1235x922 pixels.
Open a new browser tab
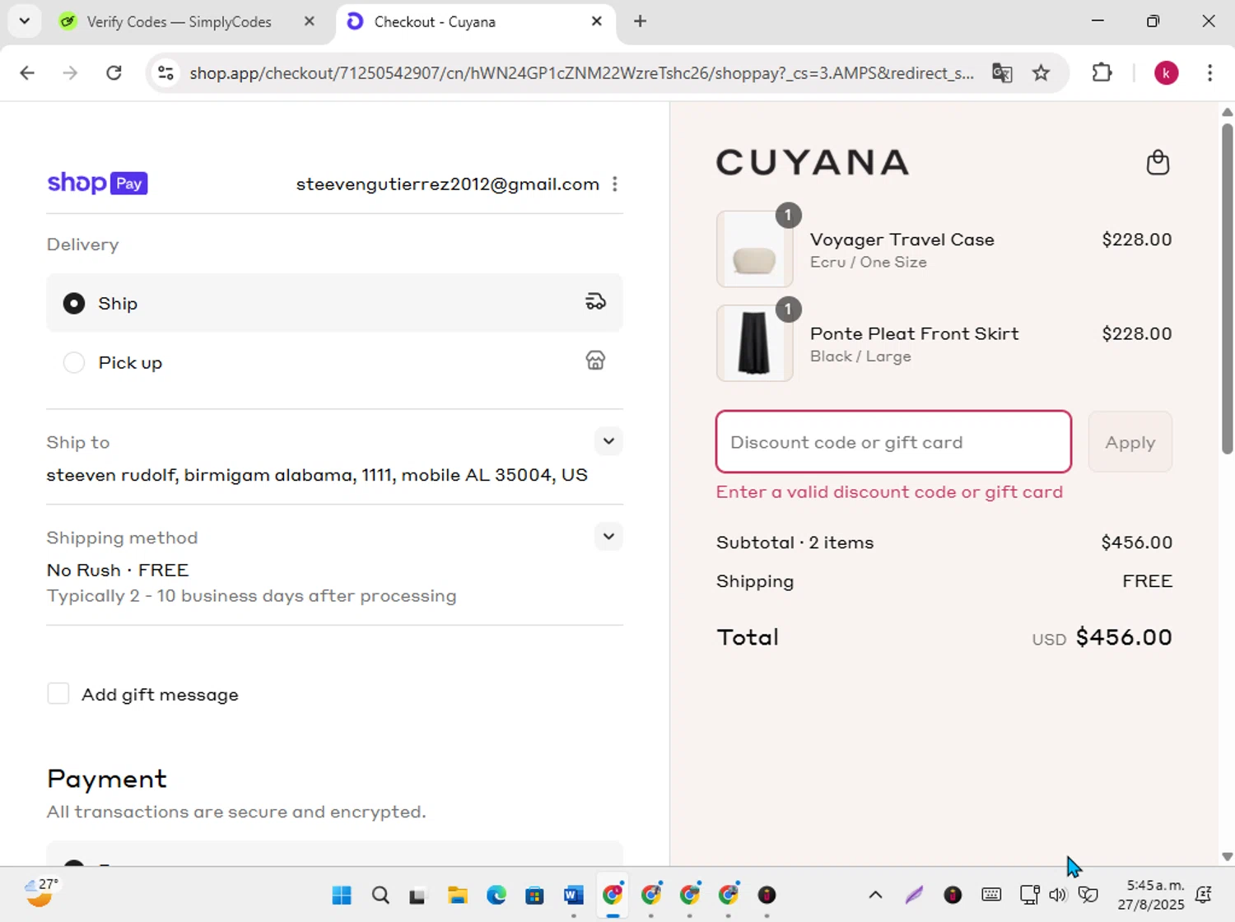640,21
